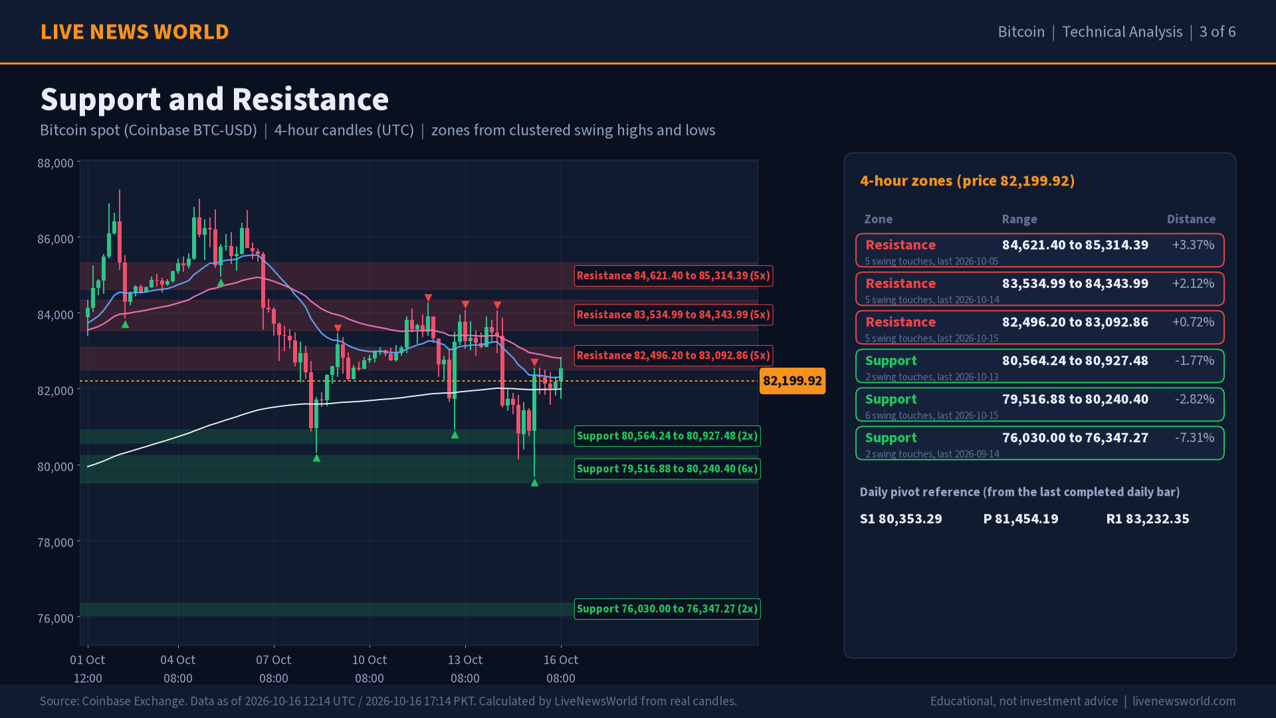Screen dimensions: 1276x718
Task: Click the 'Technical Analysis' header label
Action: coord(1122,32)
